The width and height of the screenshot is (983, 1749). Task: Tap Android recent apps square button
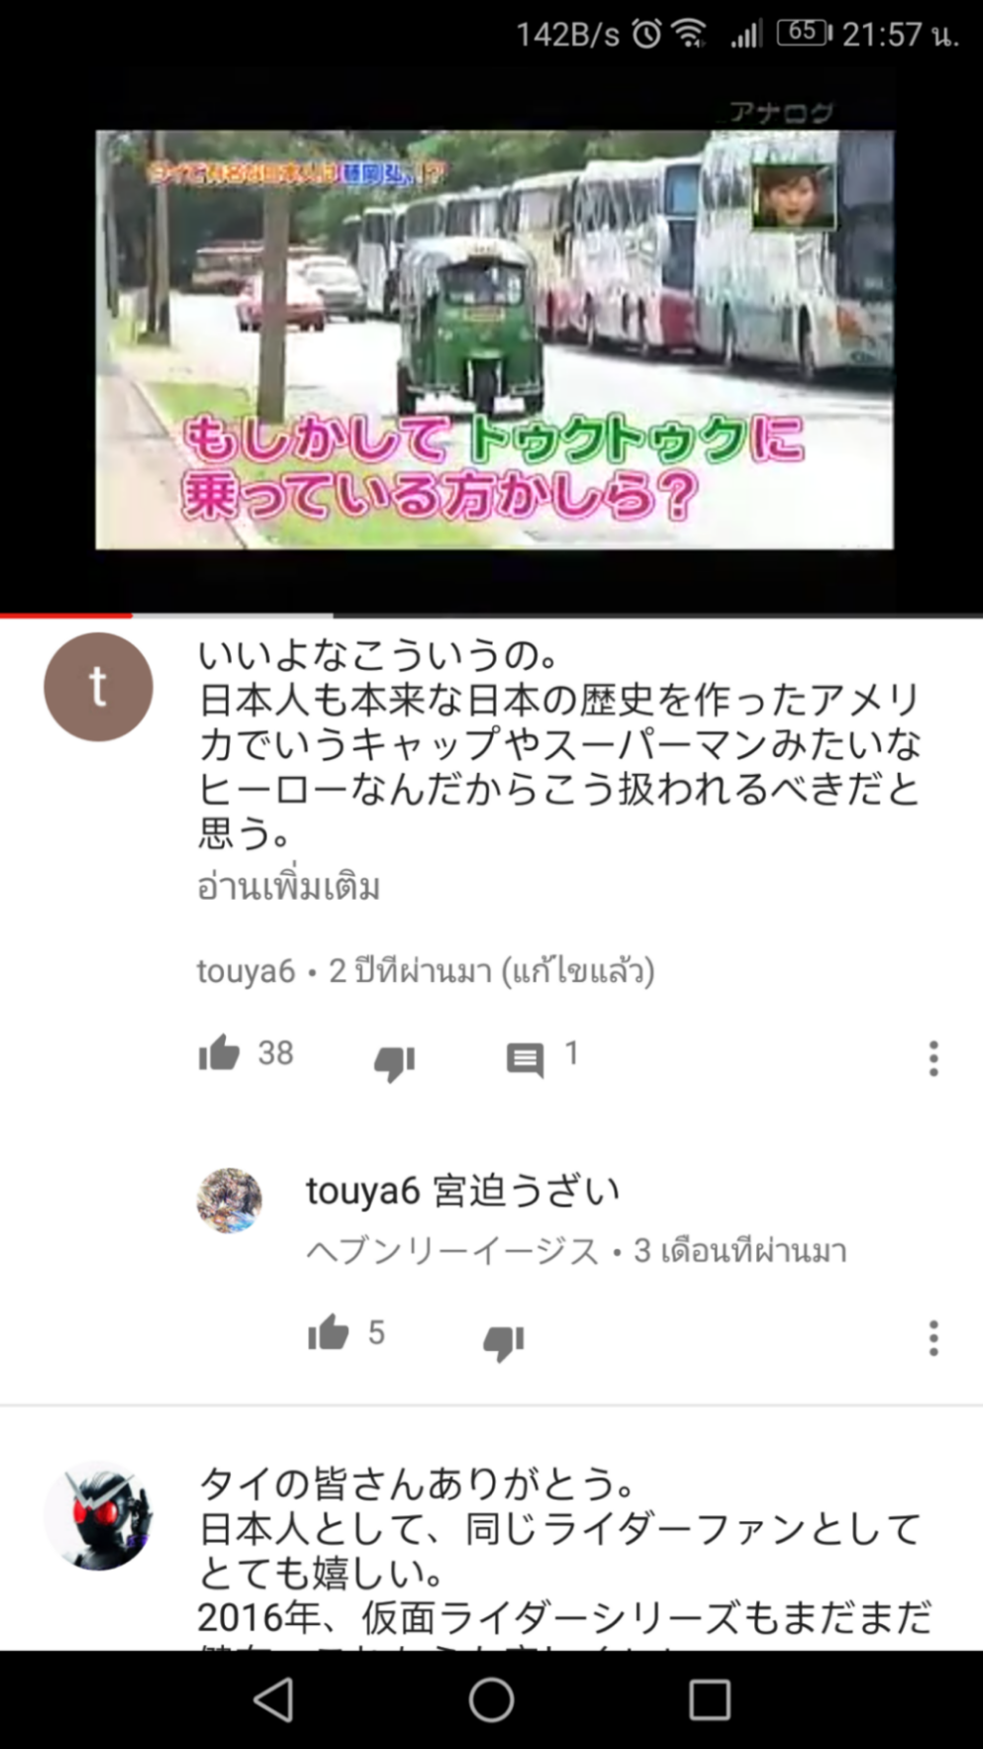coord(710,1700)
